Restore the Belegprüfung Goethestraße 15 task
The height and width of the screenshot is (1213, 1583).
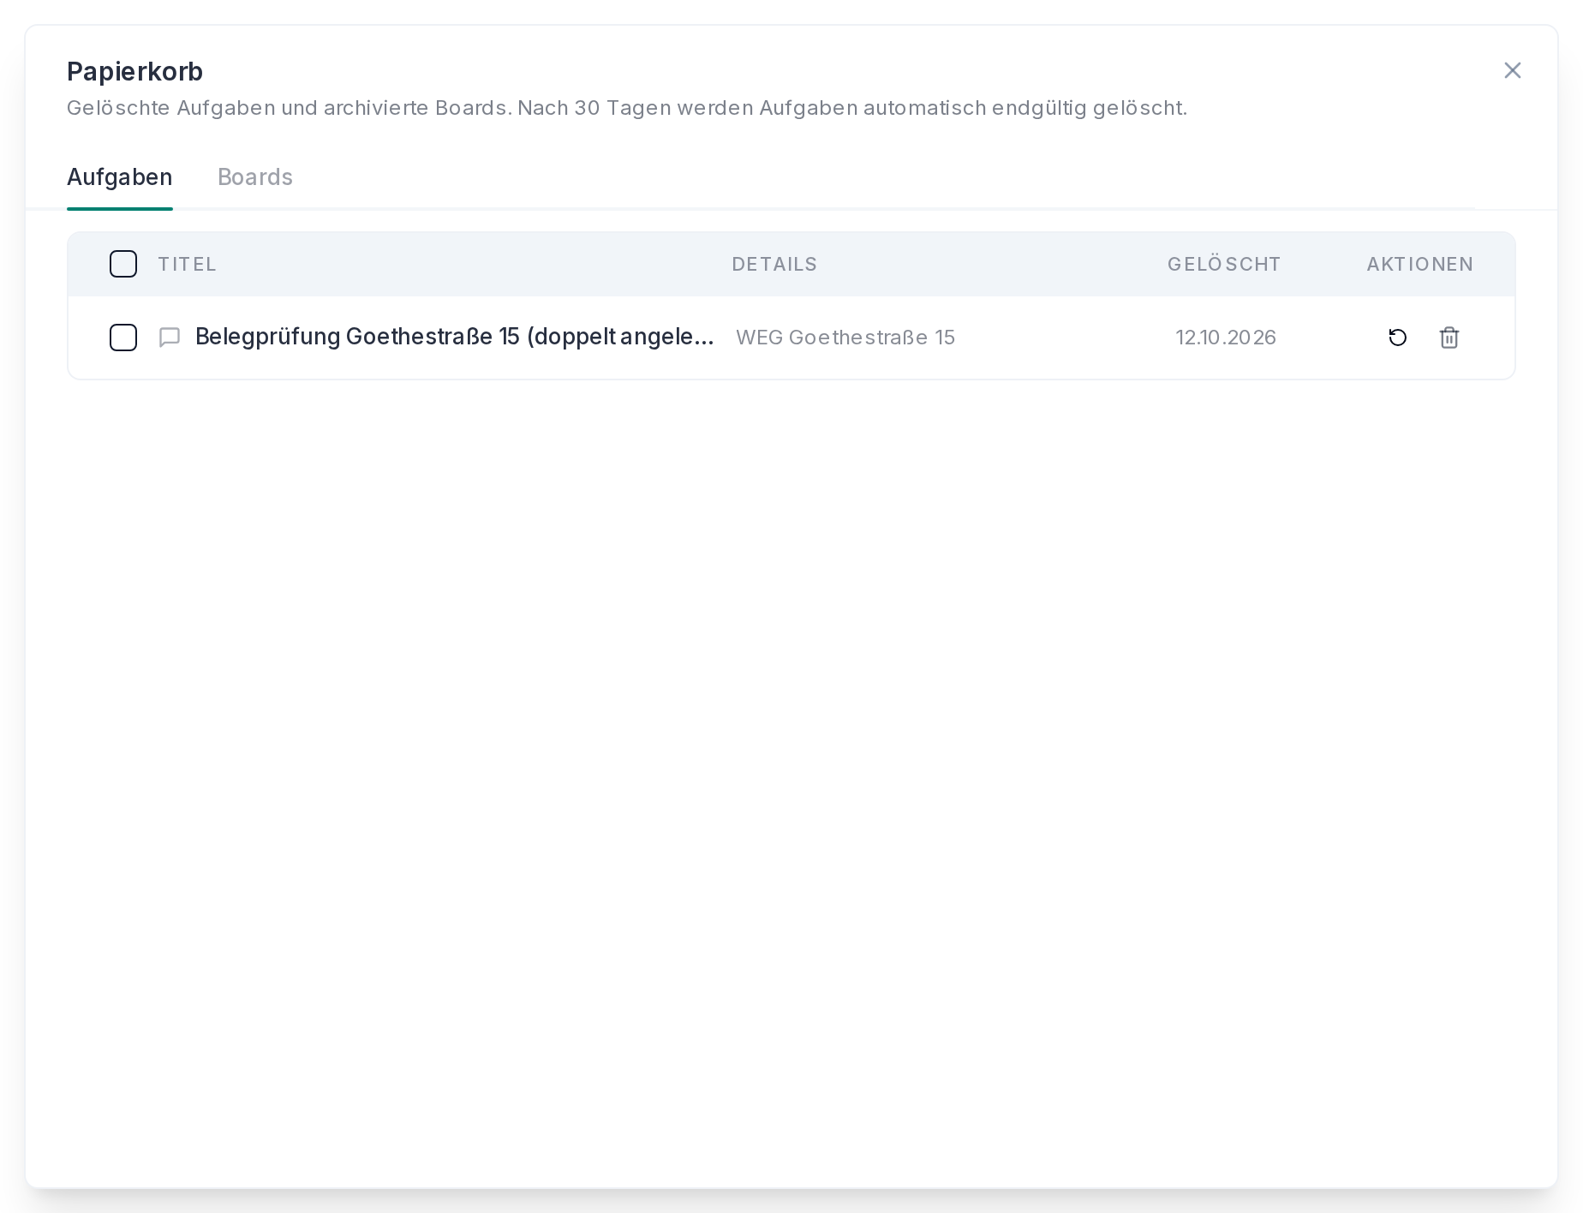(x=1397, y=338)
